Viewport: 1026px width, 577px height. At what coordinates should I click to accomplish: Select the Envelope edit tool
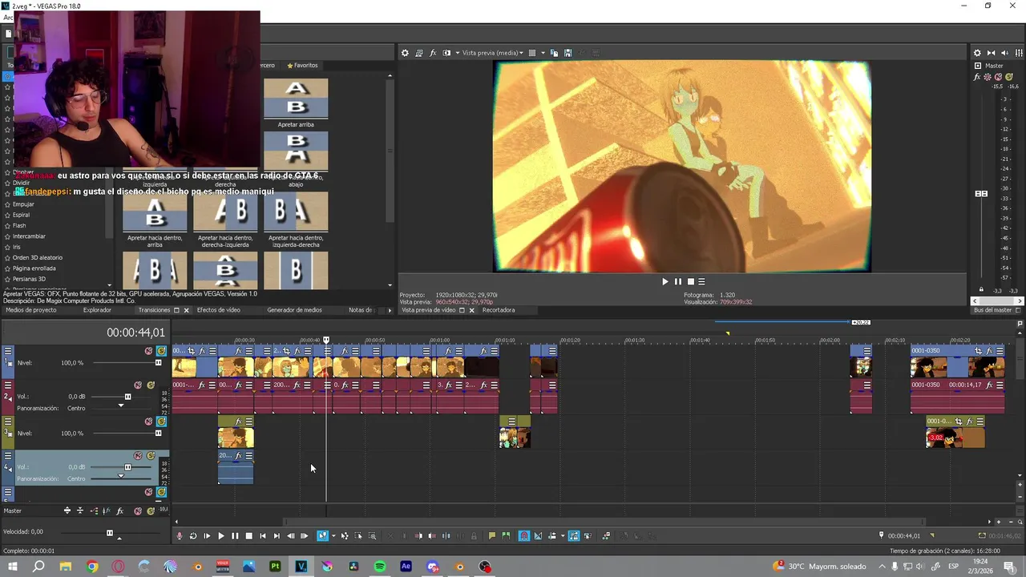click(345, 536)
